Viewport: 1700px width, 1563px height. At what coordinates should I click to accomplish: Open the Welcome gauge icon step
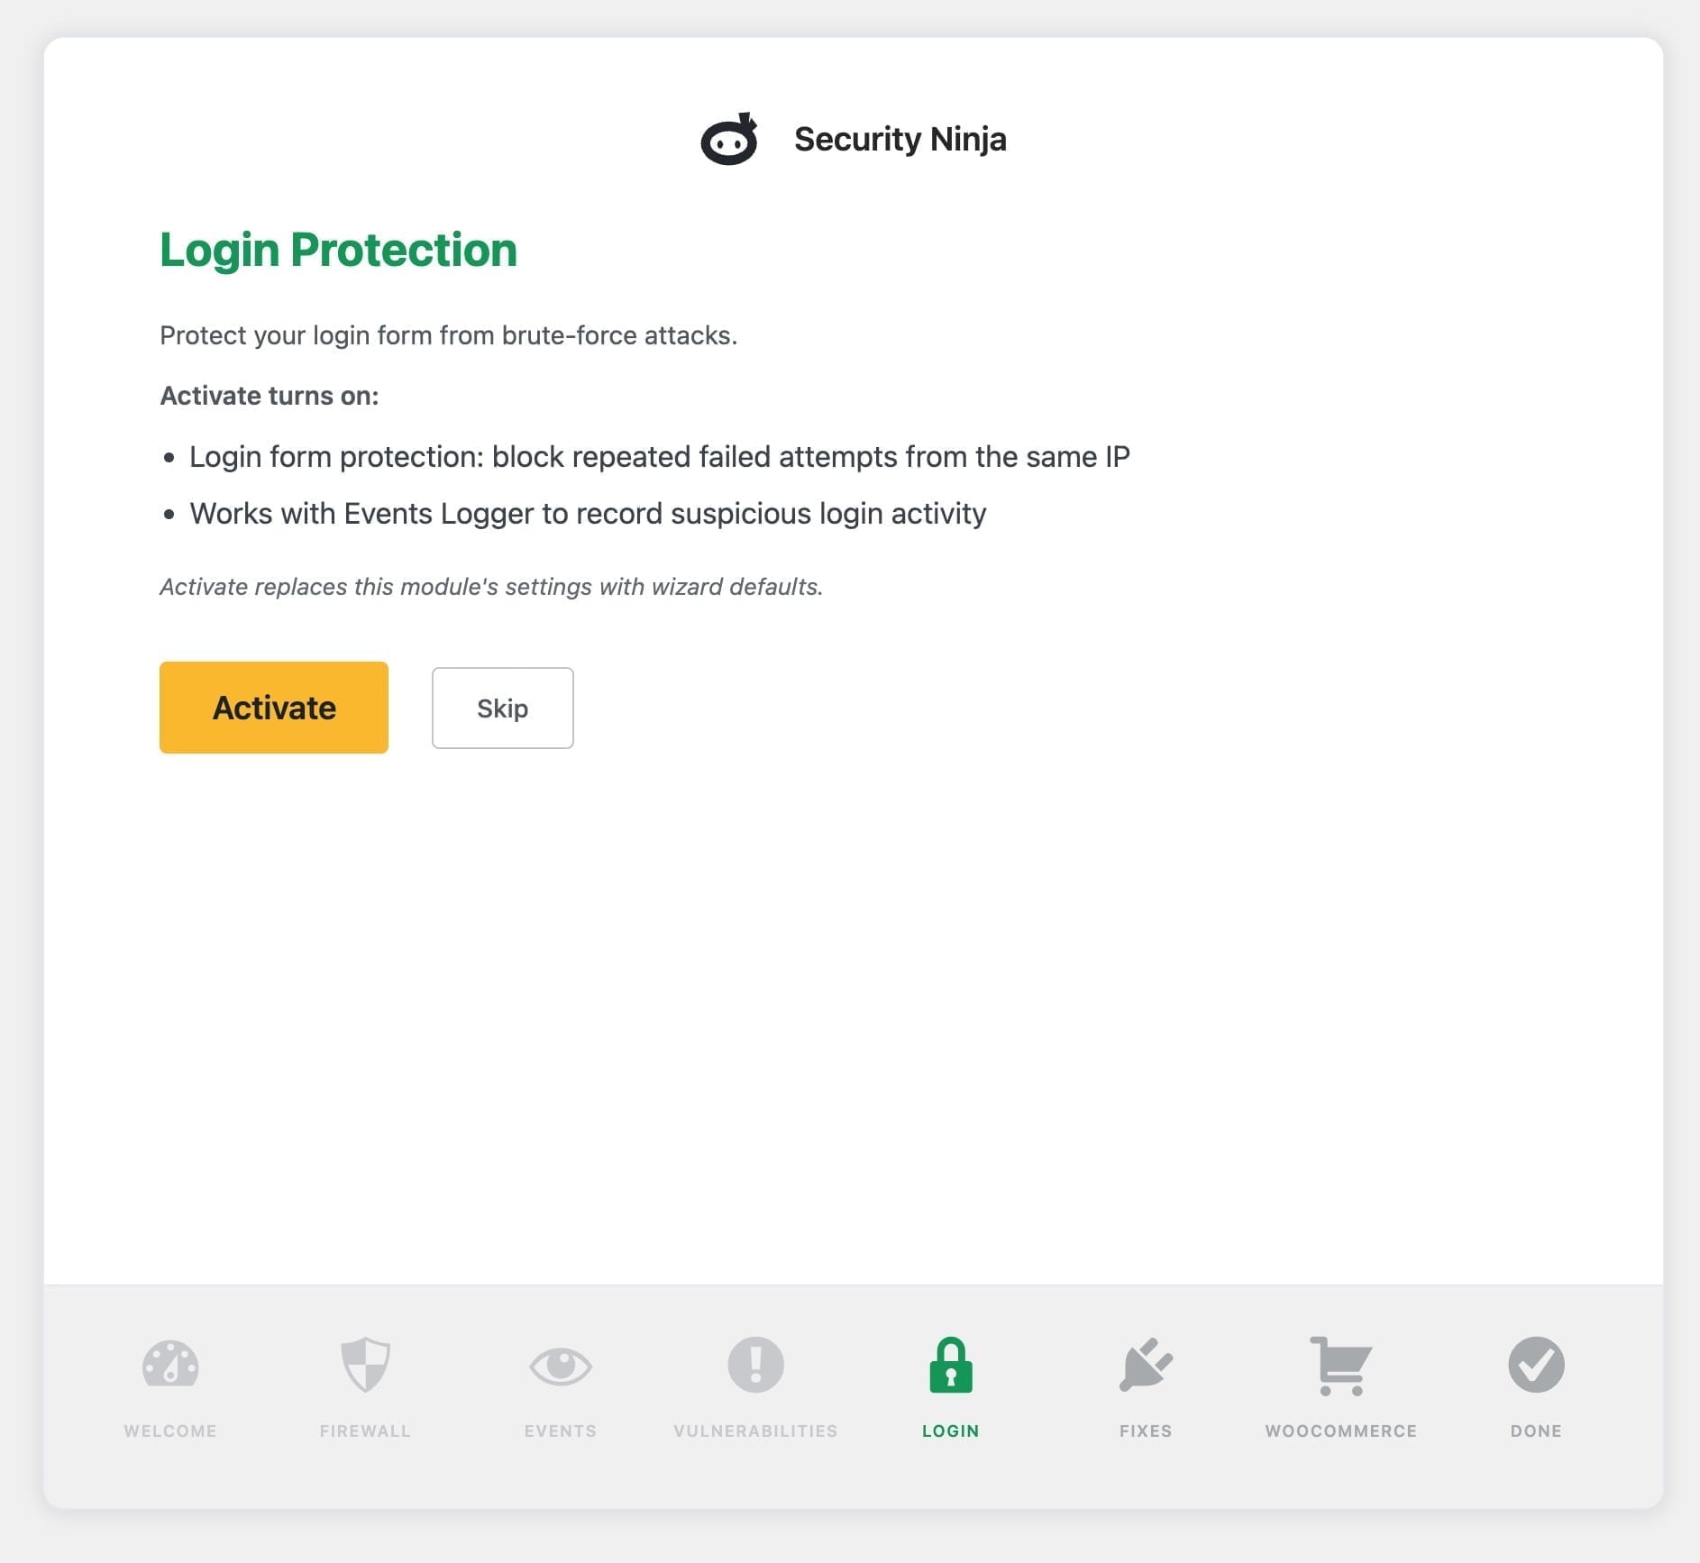click(170, 1365)
